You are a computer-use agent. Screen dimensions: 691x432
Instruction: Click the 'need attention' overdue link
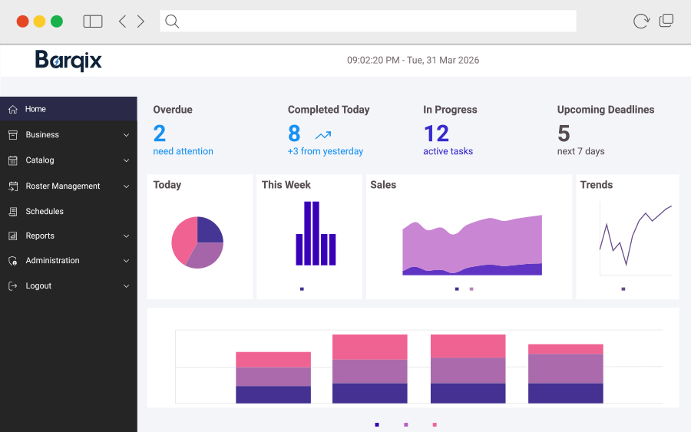click(x=183, y=151)
